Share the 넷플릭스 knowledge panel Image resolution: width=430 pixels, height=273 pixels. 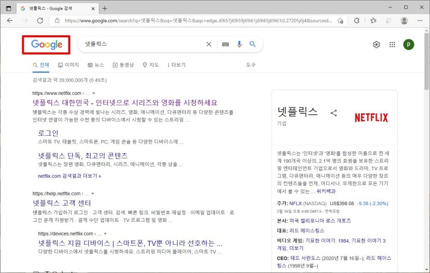click(x=334, y=113)
